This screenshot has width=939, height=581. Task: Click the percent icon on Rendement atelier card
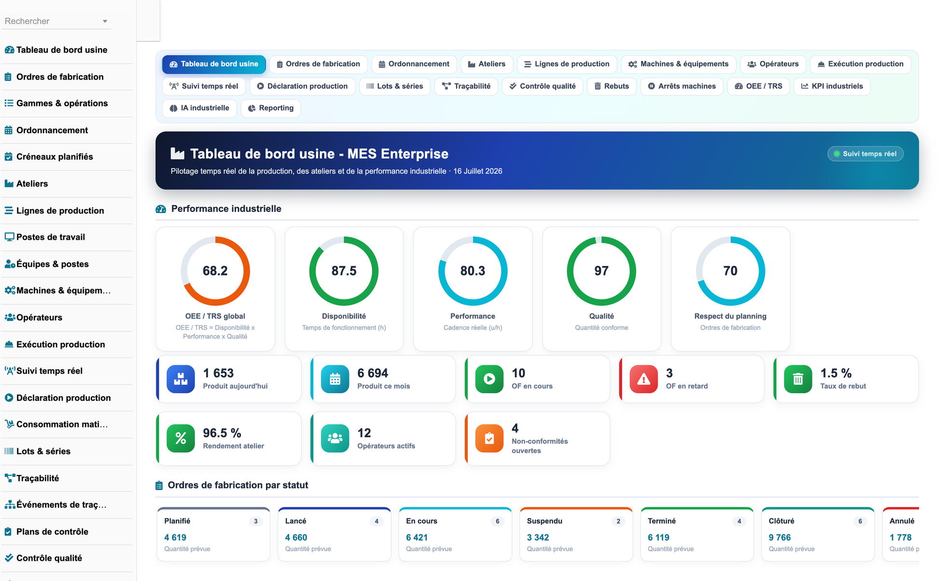click(180, 438)
